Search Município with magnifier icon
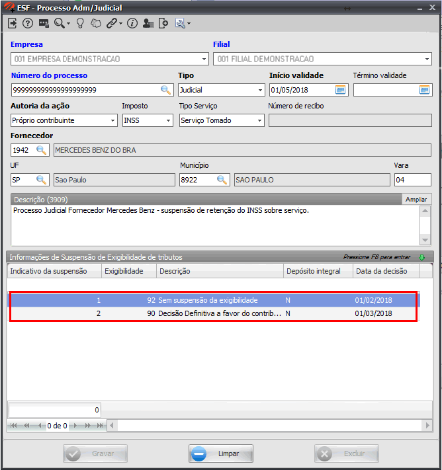442x470 pixels. tap(222, 180)
